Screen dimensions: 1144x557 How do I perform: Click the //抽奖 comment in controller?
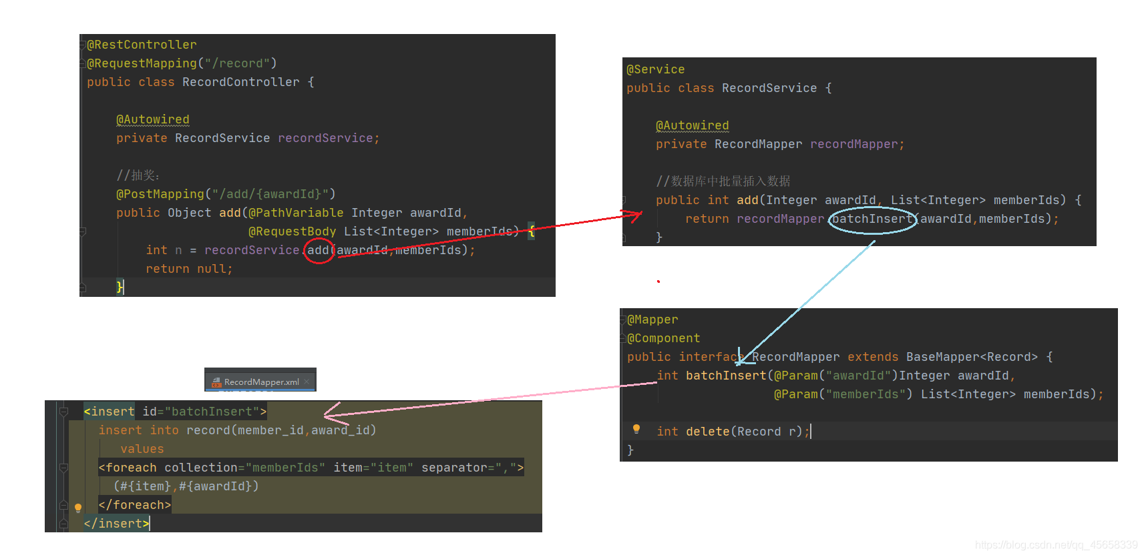point(138,175)
